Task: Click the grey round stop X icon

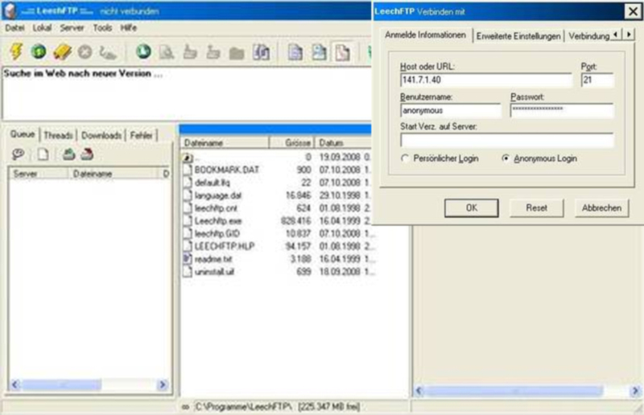Action: click(85, 52)
